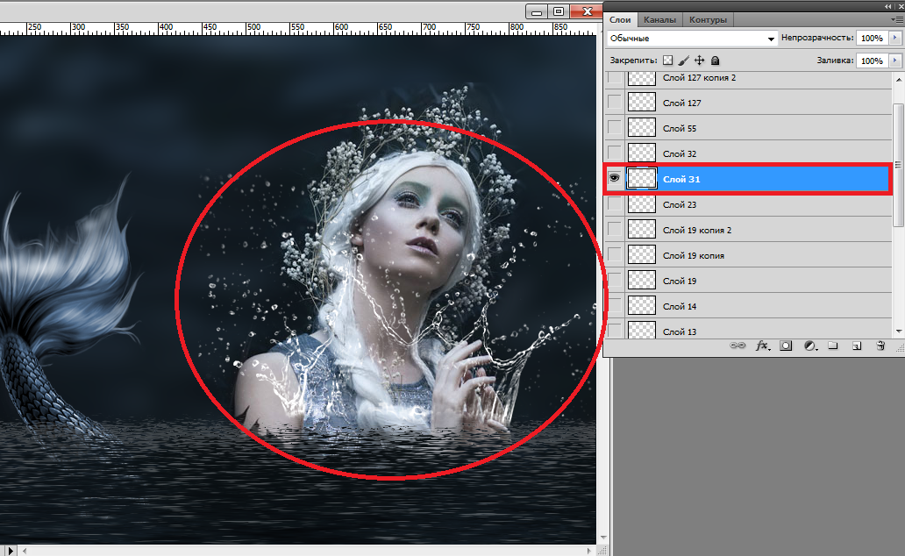This screenshot has width=905, height=556.
Task: Switch to the Каналы tab
Action: pos(659,19)
